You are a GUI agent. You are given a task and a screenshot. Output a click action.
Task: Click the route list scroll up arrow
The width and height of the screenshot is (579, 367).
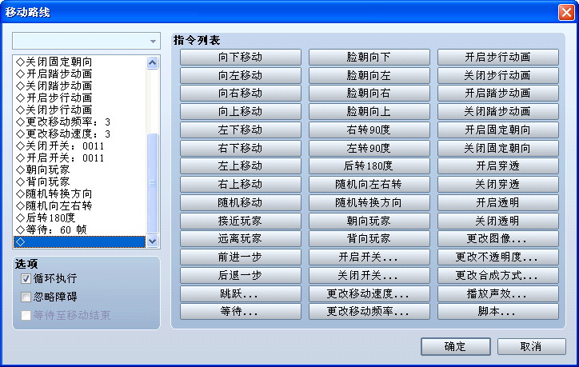pyautogui.click(x=153, y=62)
